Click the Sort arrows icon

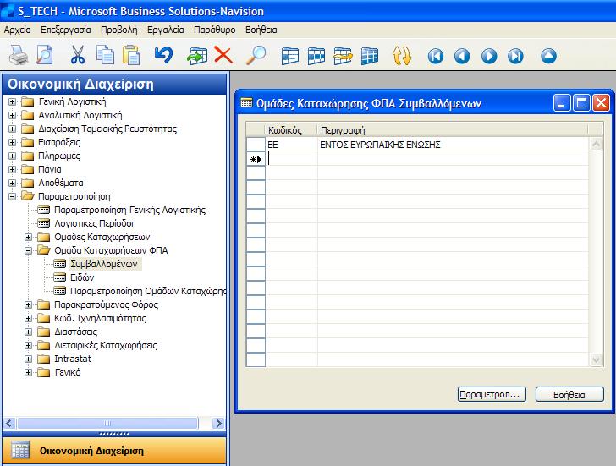tap(401, 56)
